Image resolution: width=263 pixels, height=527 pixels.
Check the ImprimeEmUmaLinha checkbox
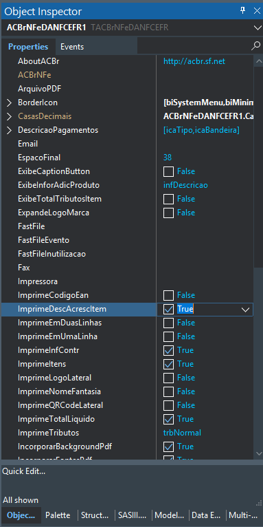(168, 336)
